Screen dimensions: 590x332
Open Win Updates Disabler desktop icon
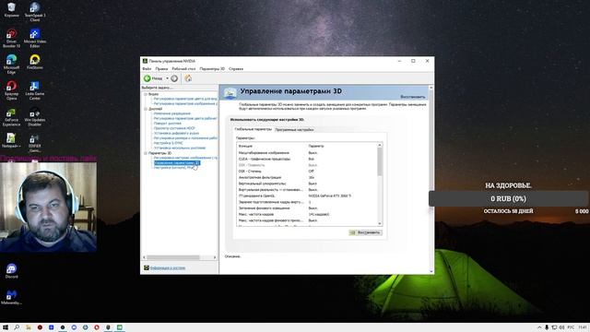coord(35,117)
